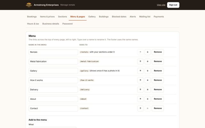Edit the Rentals name field
This screenshot has width=205, height=128.
53,52
